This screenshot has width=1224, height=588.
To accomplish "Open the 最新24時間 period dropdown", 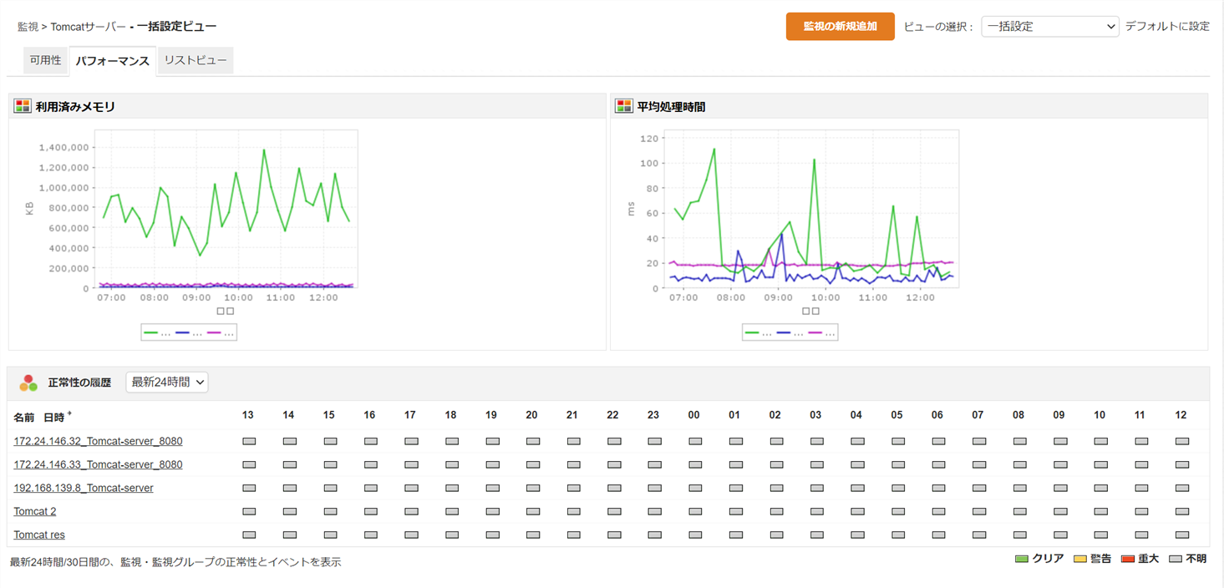I will [x=167, y=383].
